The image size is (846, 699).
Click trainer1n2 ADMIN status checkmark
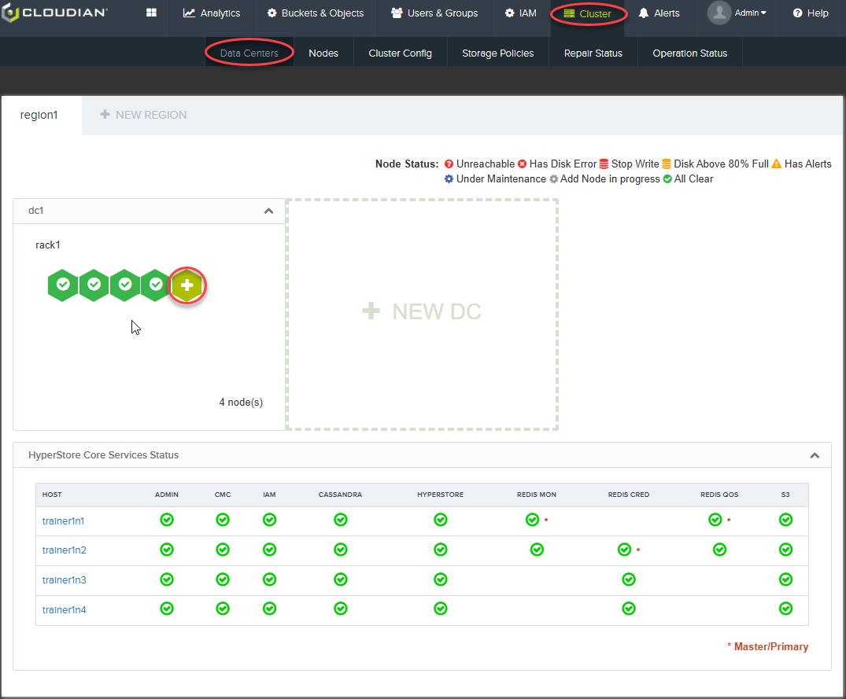[167, 550]
